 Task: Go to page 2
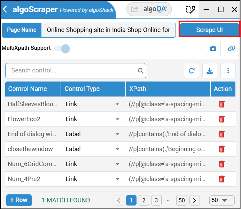[x=144, y=200]
